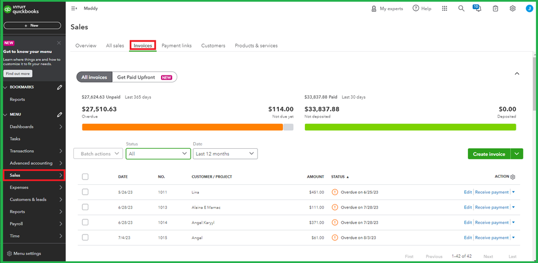The width and height of the screenshot is (538, 263).
Task: Click overdue warning icon for invoice 1011
Action: 335,192
